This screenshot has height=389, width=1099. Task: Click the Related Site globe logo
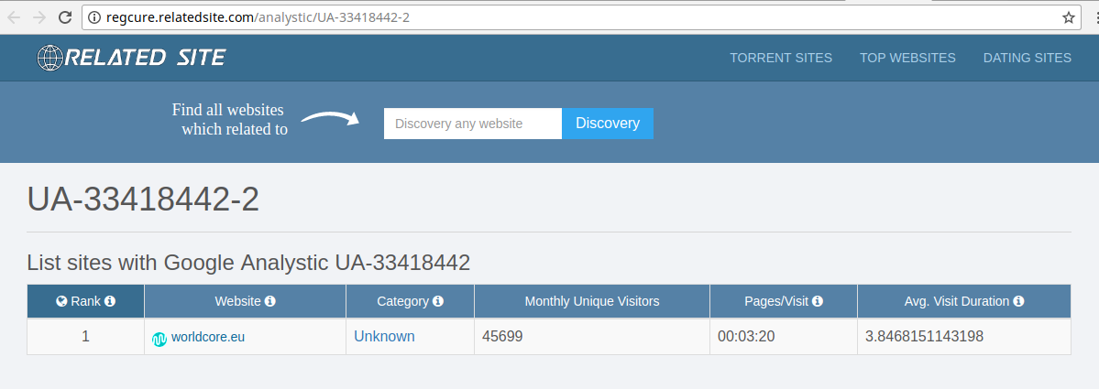coord(49,58)
